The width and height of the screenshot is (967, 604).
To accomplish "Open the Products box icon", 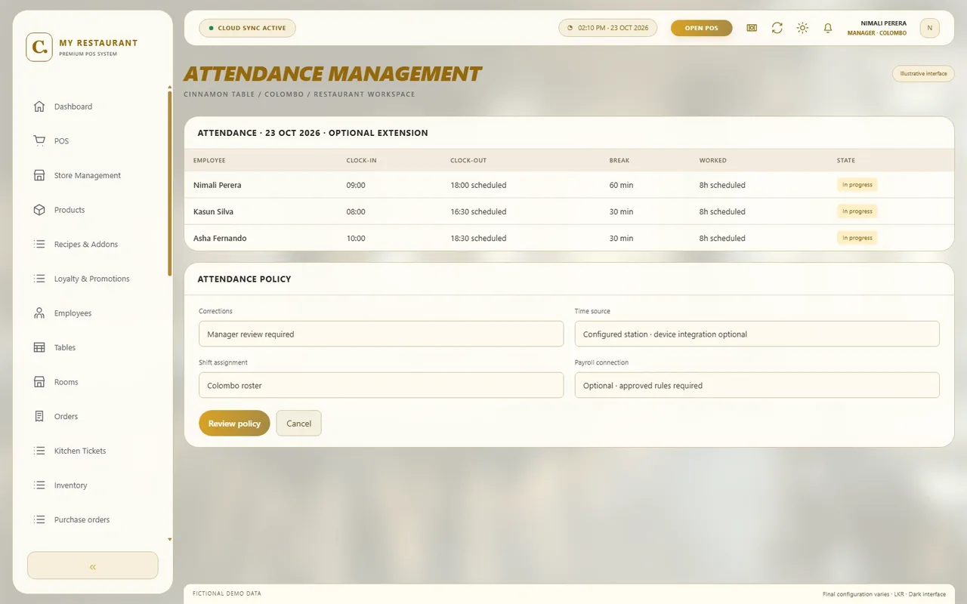I will 39,210.
